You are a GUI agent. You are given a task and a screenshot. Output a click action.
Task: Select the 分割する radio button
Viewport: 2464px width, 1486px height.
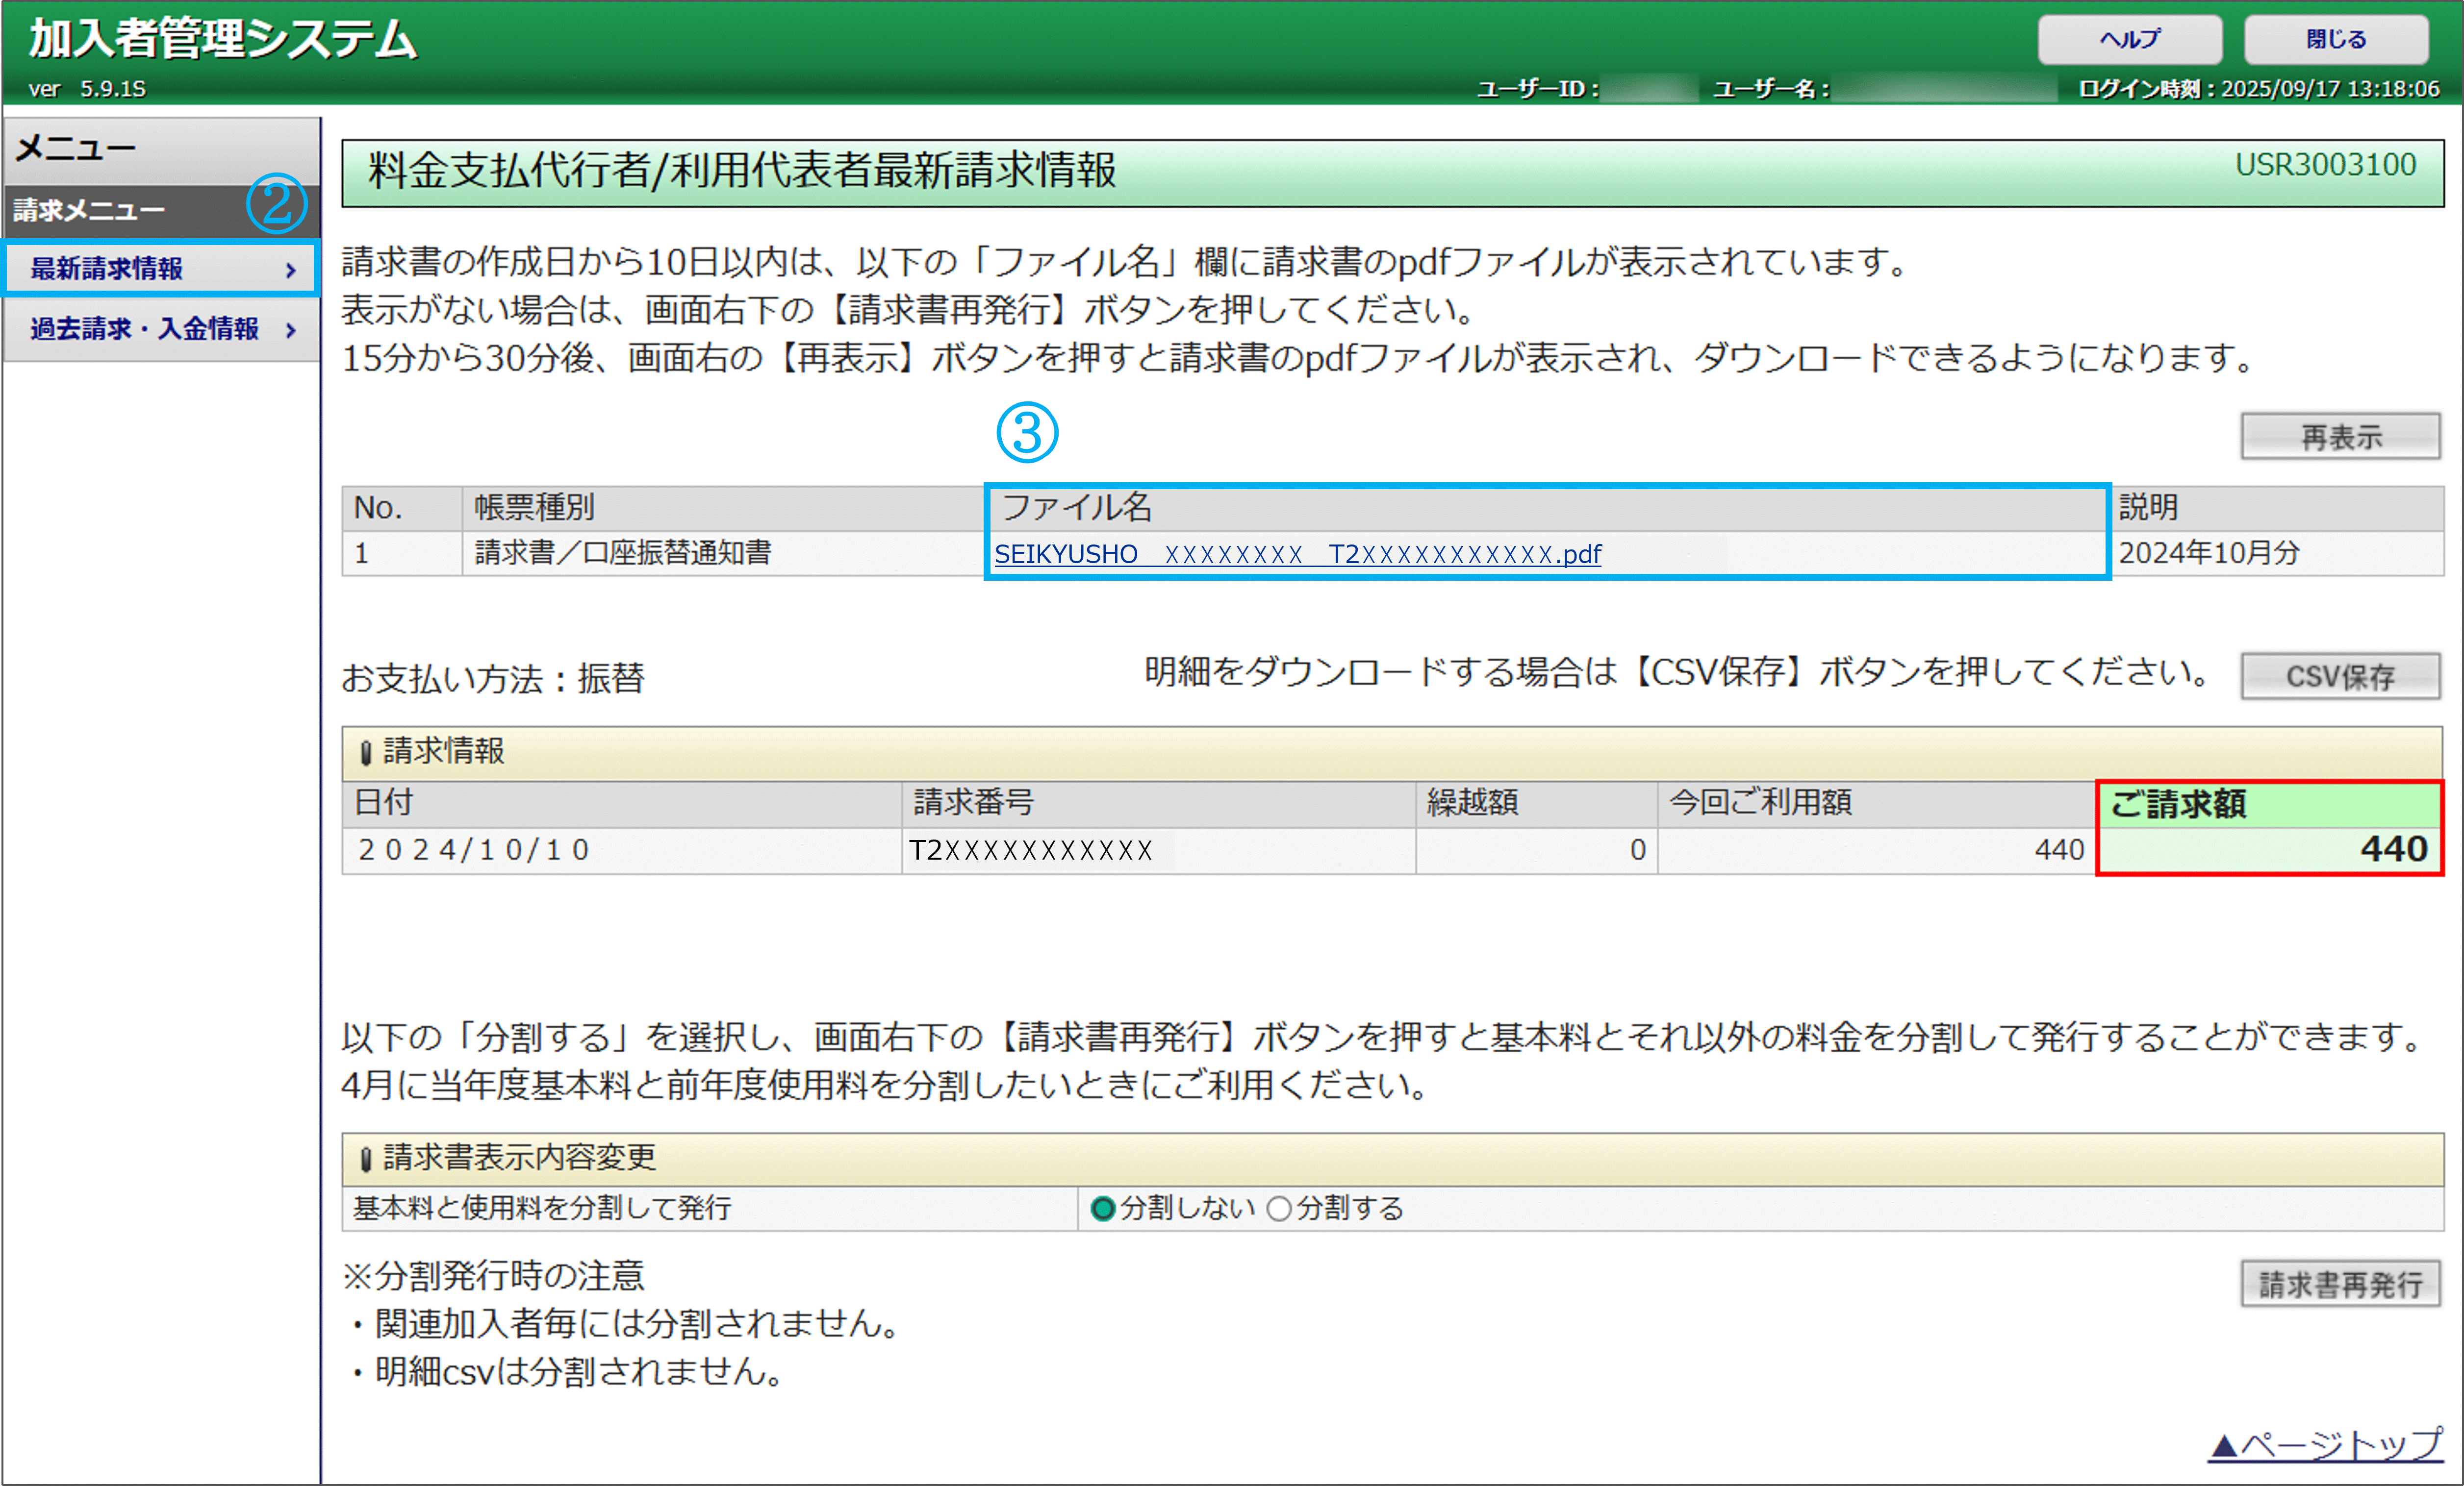1279,1209
